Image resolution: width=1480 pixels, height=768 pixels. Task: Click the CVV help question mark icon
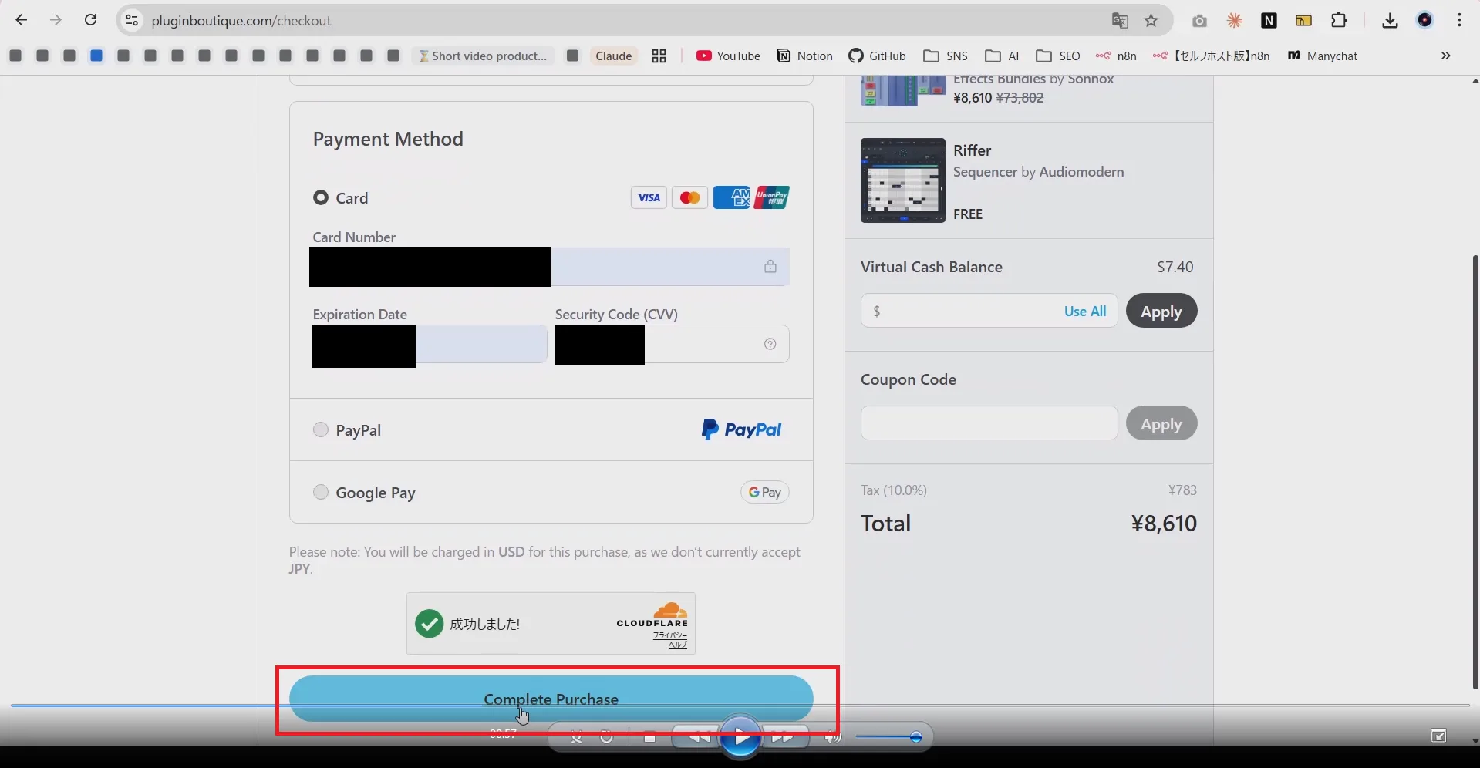click(x=770, y=344)
